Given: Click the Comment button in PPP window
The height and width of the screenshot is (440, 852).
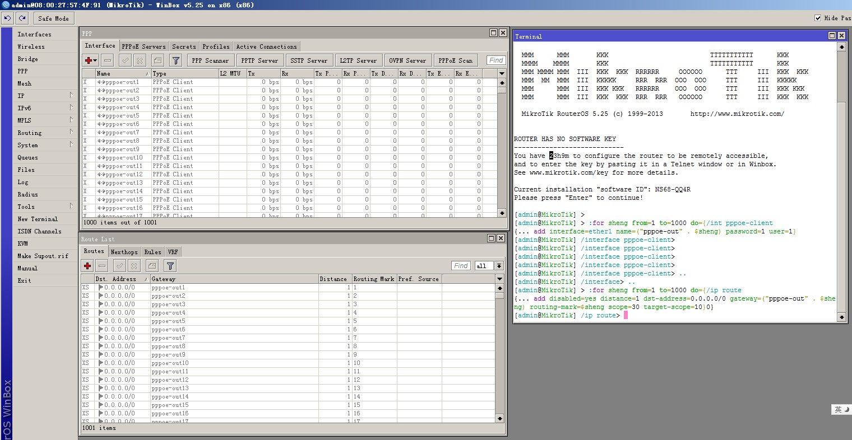Looking at the screenshot, I should click(x=158, y=60).
